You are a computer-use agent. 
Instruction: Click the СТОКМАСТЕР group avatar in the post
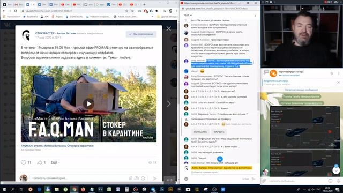(26, 35)
